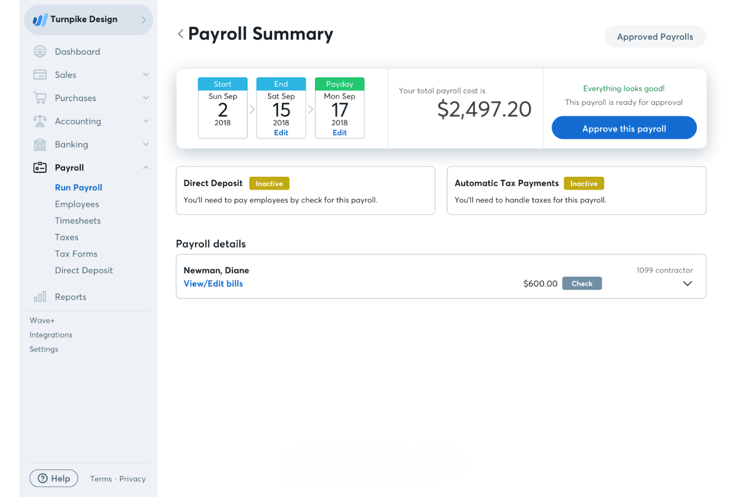This screenshot has width=746, height=497.
Task: Go back using the arrow beside Payroll Summary
Action: pos(180,34)
